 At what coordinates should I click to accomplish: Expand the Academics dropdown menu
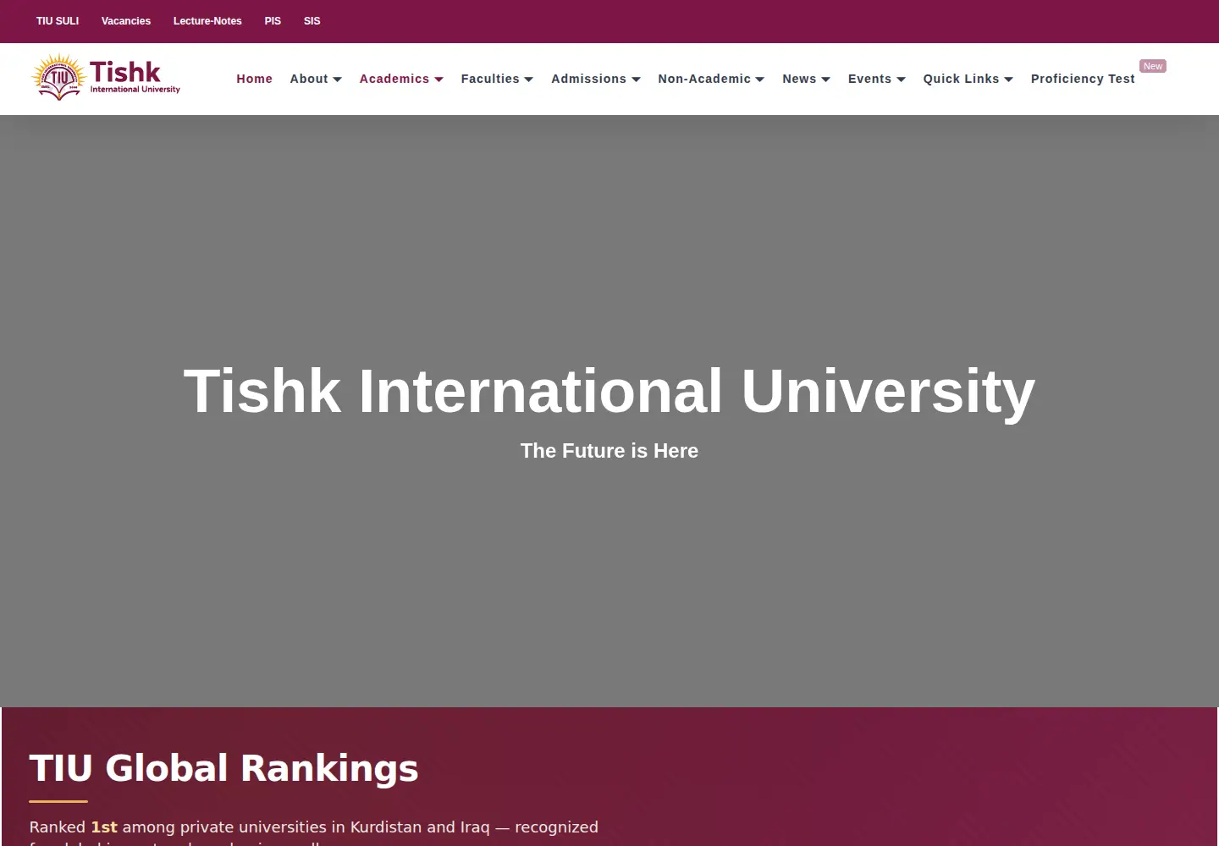click(401, 79)
